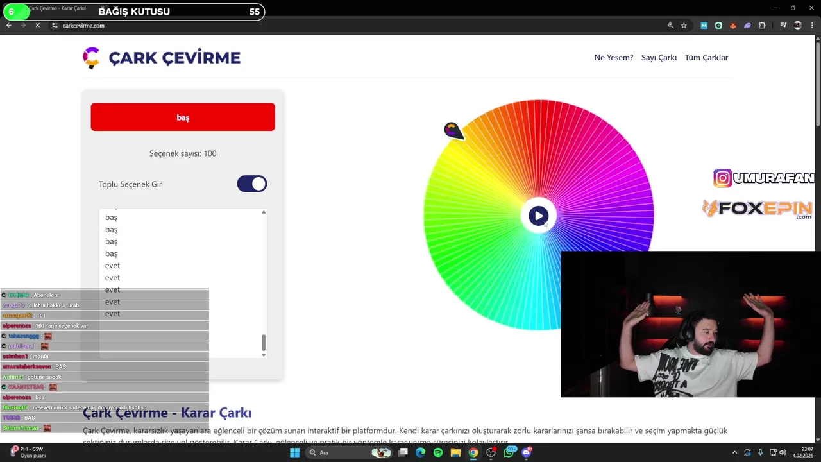Click the volume icon in system tray
Screen dimensions: 821x462
[x=783, y=452]
